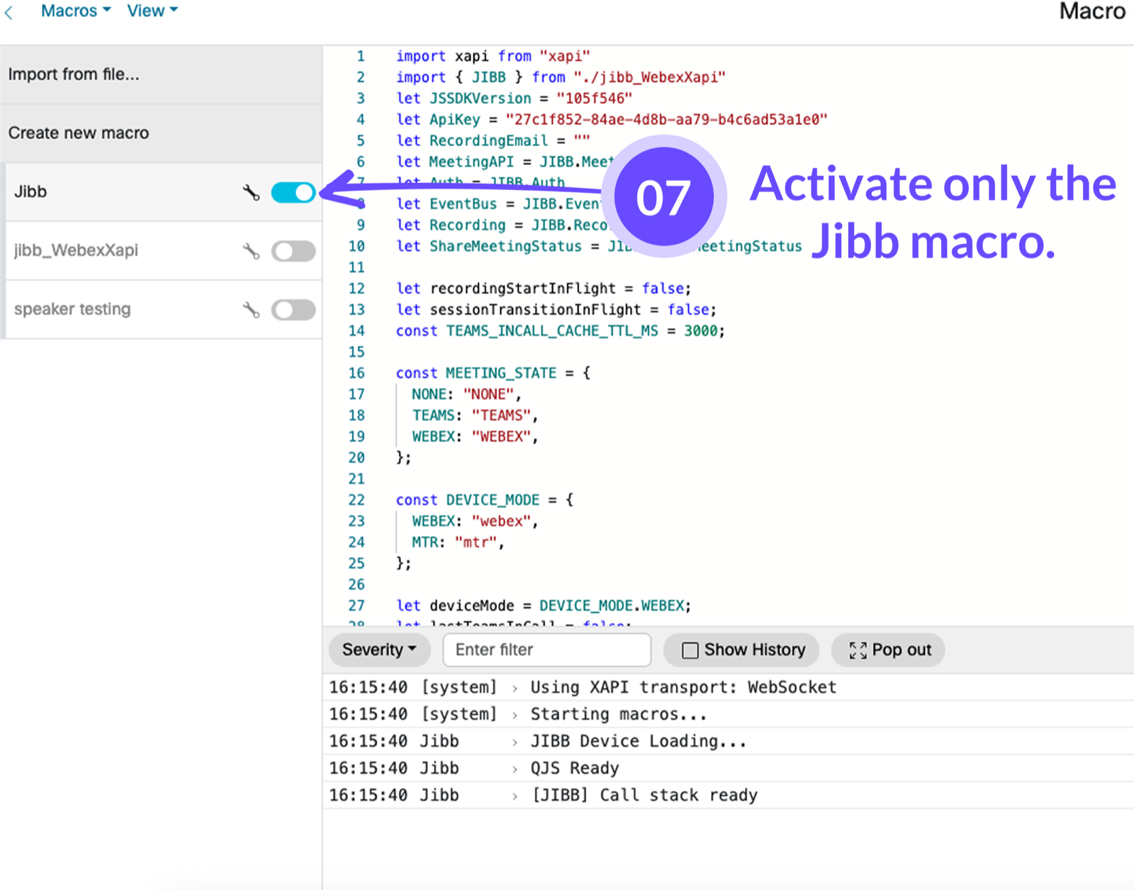Click the JSSDKVersion value "105f546"
This screenshot has width=1134, height=890.
tap(594, 98)
